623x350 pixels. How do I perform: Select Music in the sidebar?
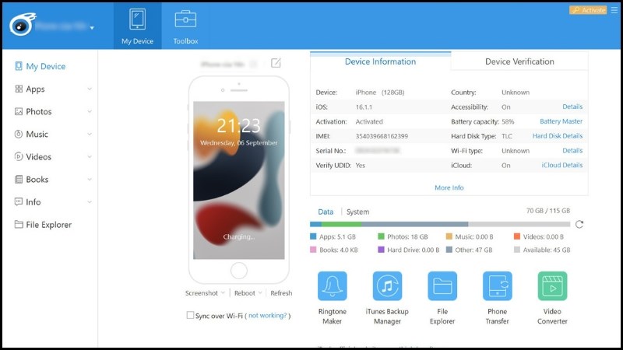37,135
